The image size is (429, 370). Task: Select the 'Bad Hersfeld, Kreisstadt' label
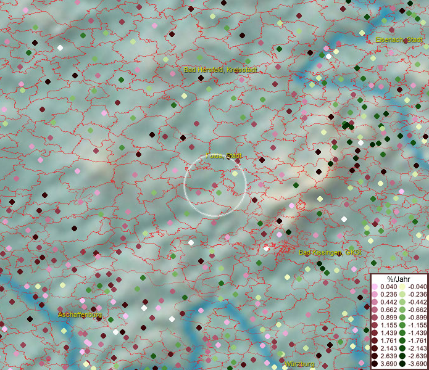tap(220, 70)
